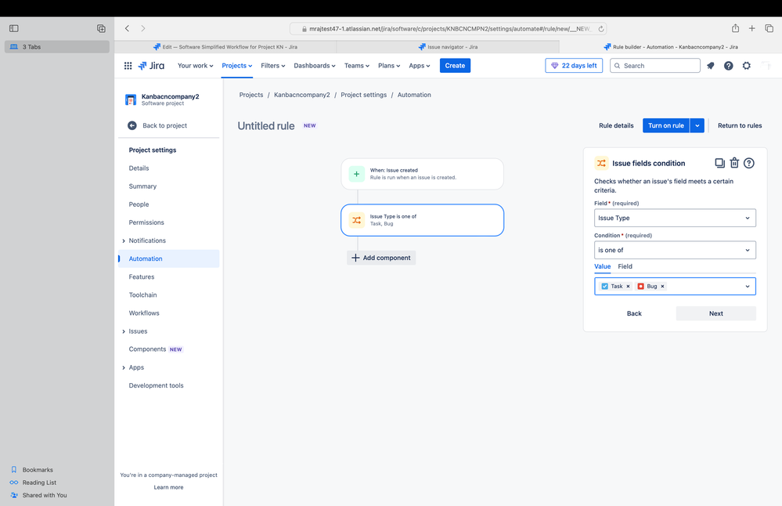Screen dimensions: 782x506
Task: Expand Apps in project settings sidebar
Action: [124, 368]
